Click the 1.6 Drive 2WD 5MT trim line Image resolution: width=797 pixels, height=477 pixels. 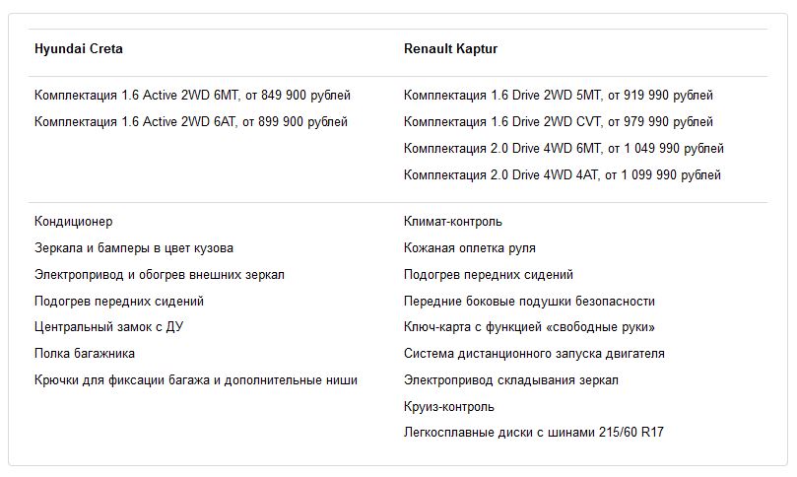pos(559,96)
